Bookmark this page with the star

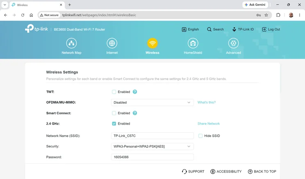[266, 15]
